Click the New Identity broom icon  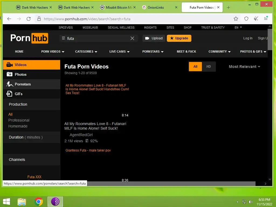coord(256,19)
